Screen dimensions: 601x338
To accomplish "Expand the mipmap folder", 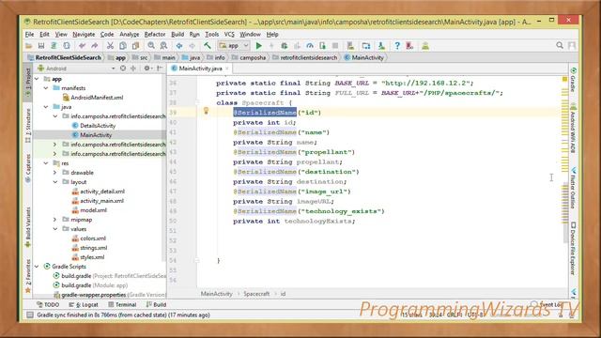I will pos(55,220).
